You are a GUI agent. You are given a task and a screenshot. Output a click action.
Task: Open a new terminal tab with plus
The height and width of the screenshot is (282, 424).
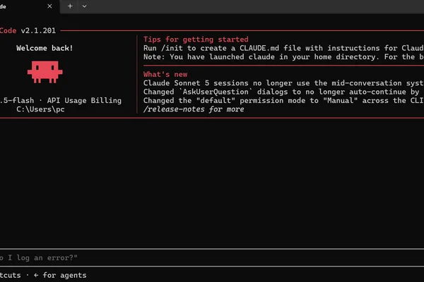point(70,6)
